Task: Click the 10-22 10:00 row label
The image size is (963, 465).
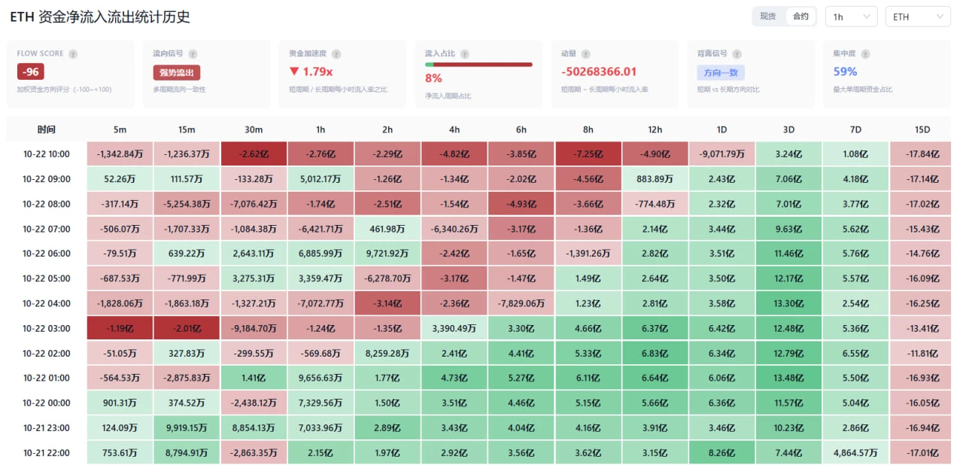Action: tap(46, 154)
